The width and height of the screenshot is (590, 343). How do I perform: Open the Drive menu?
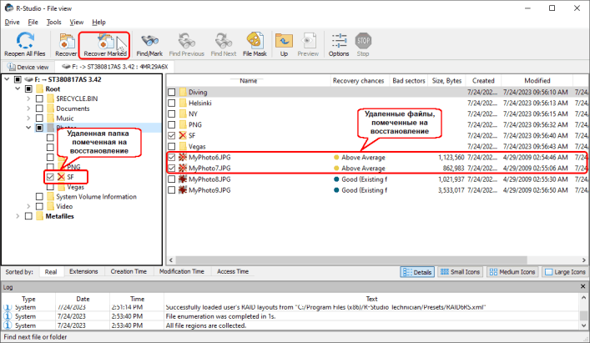coord(12,23)
